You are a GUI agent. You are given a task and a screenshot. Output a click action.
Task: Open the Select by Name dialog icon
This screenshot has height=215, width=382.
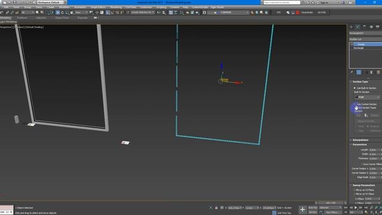pos(42,13)
